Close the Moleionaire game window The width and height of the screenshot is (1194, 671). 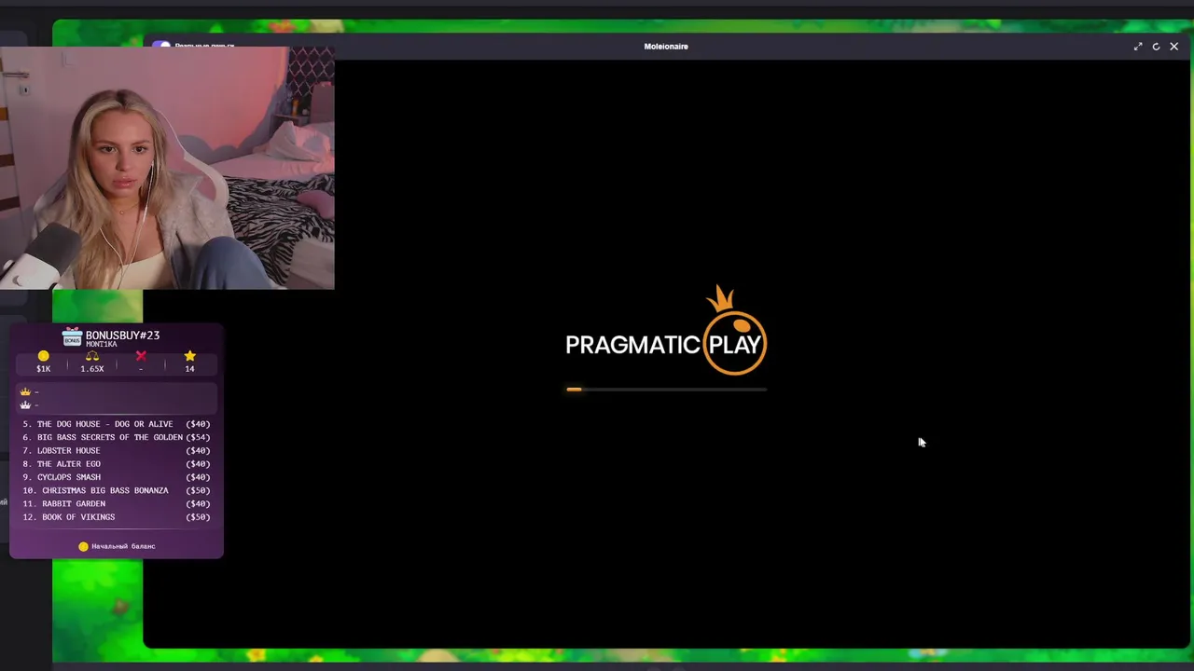pos(1173,47)
